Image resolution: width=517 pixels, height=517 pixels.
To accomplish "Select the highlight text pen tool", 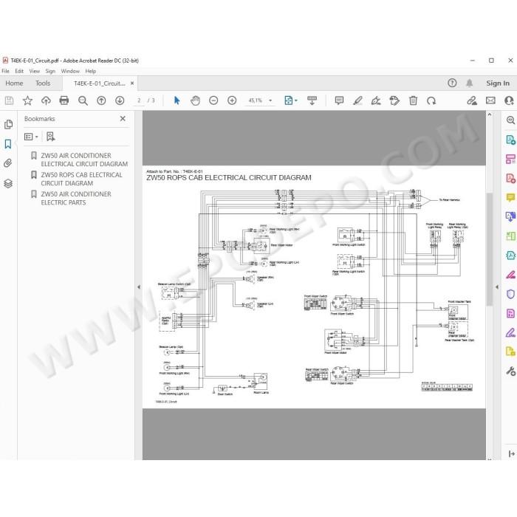I will pos(357,100).
